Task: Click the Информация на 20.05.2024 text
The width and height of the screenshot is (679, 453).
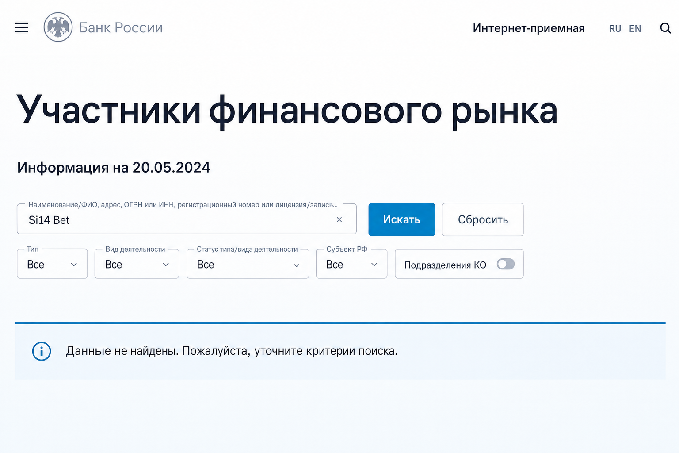Action: click(114, 167)
